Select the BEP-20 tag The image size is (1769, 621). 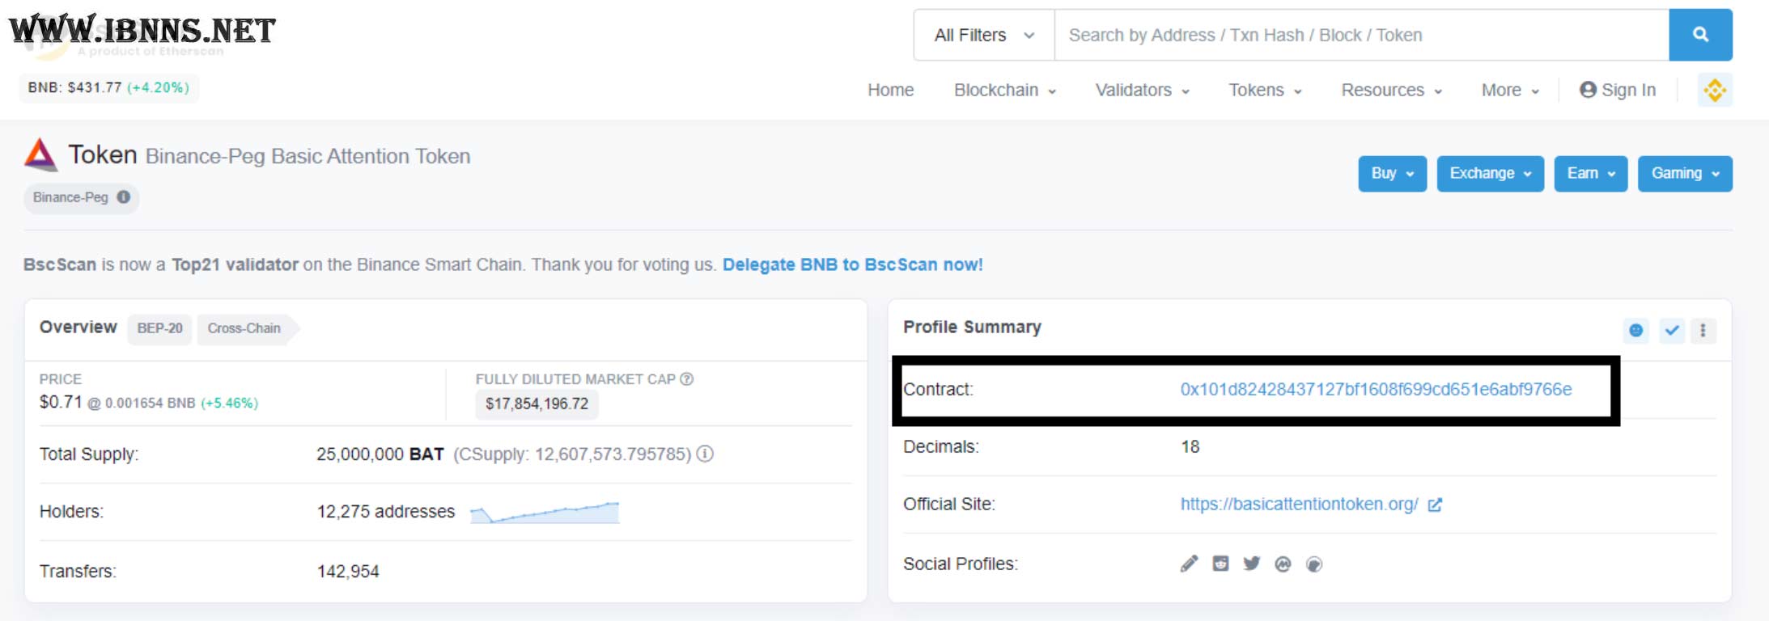pyautogui.click(x=159, y=328)
